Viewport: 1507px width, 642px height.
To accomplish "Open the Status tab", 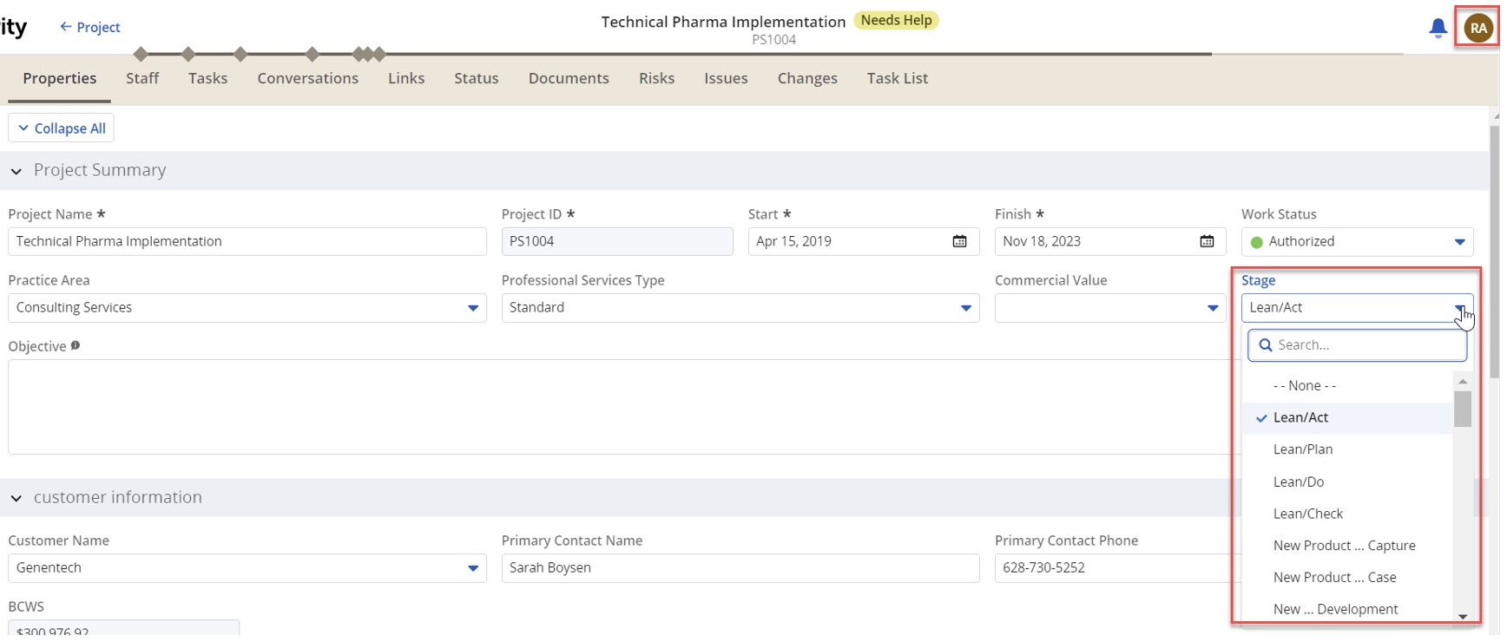I will click(477, 78).
